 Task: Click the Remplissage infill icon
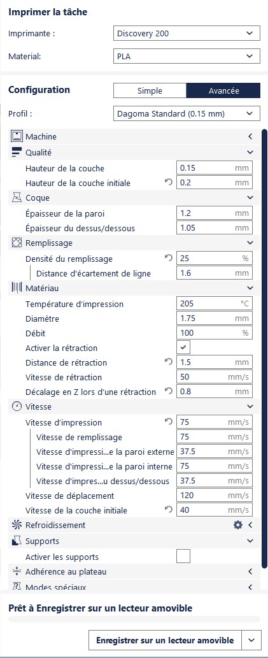16,243
